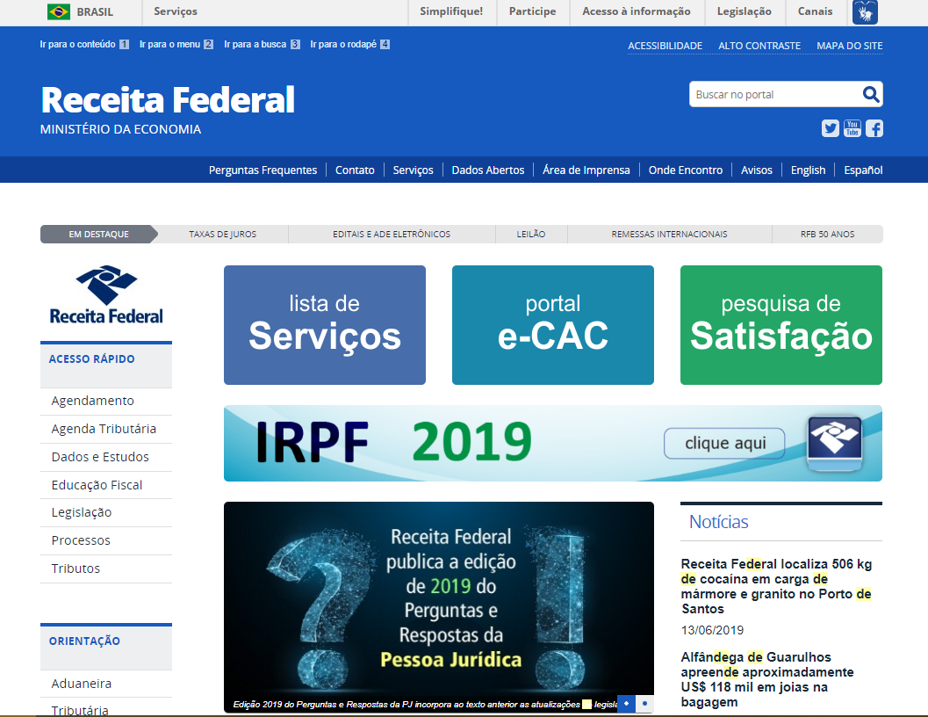
Task: Click the 13/06/2019 news date
Action: [712, 630]
